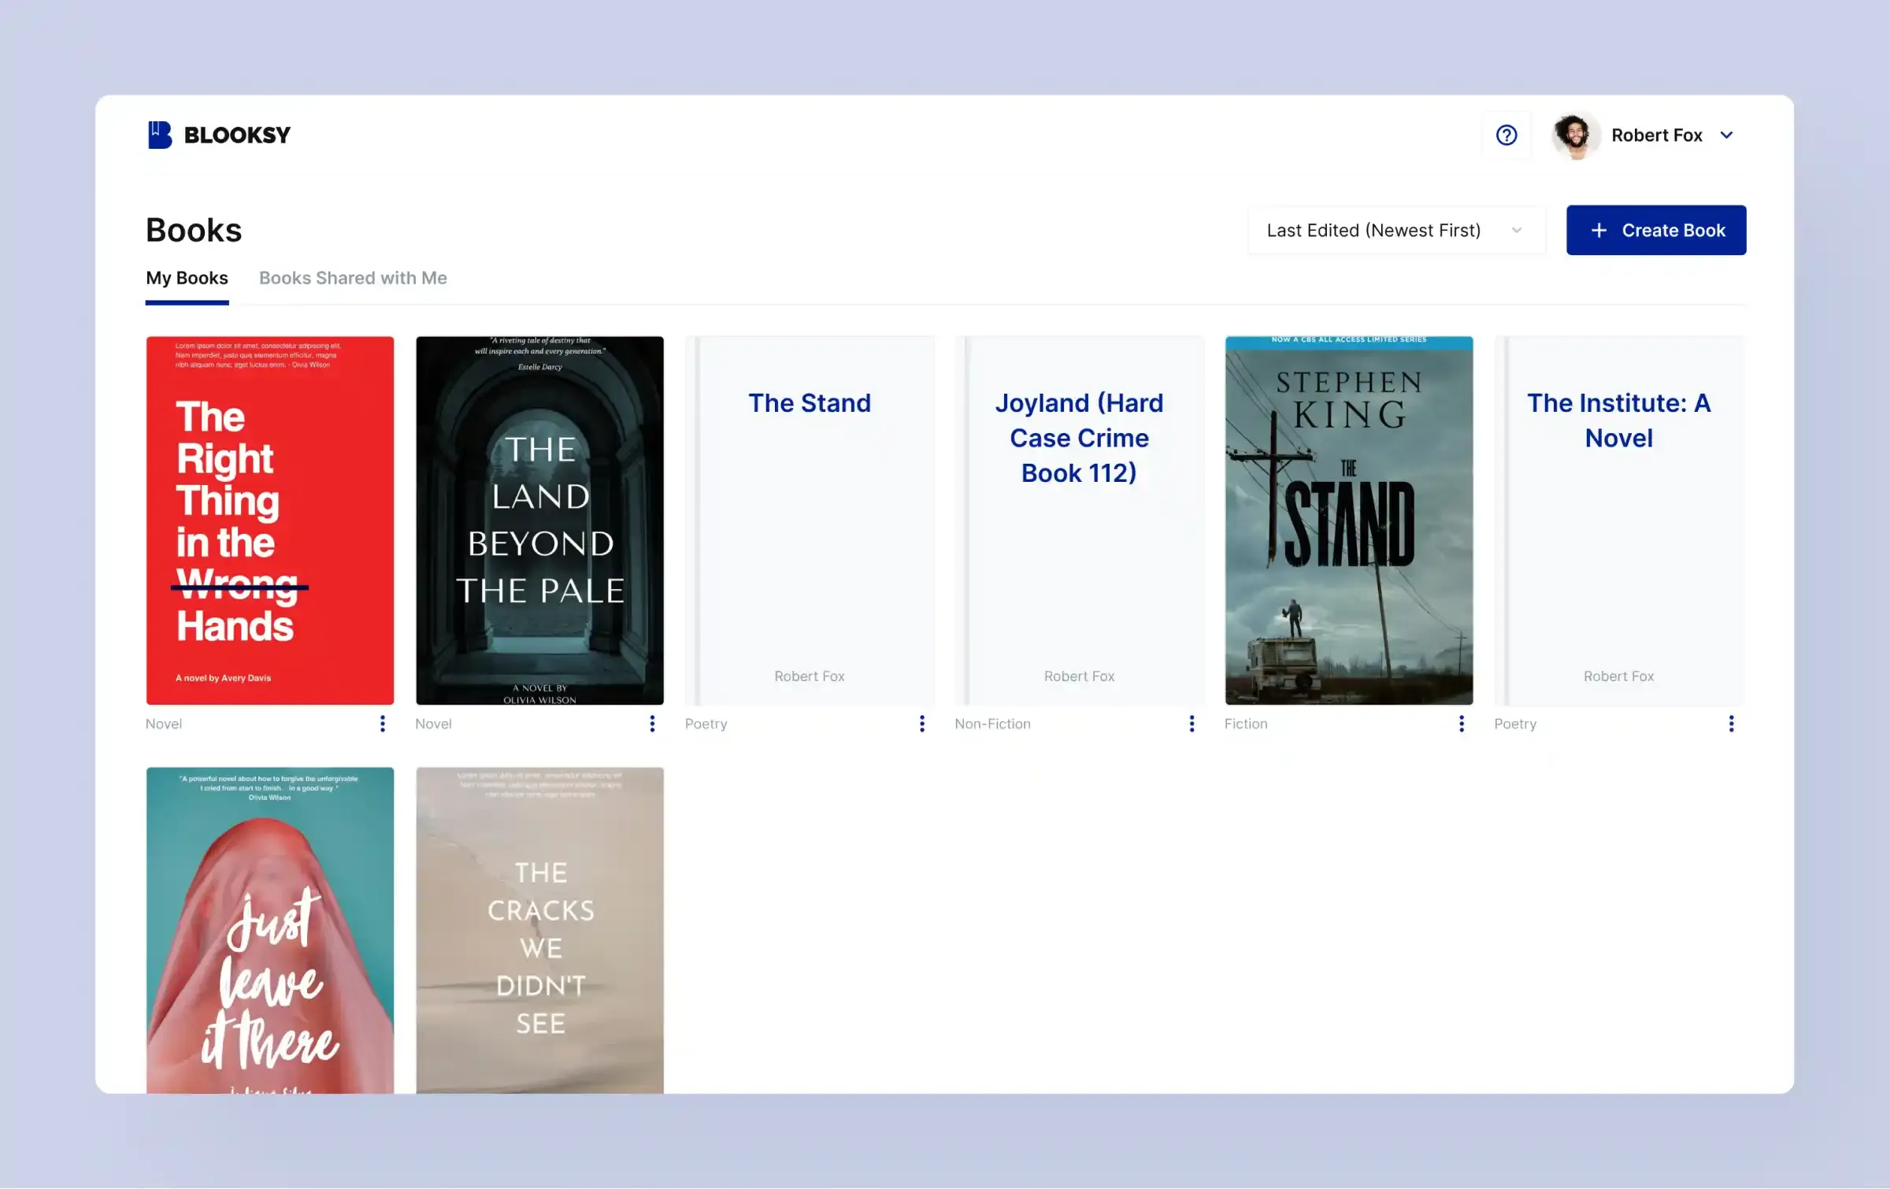The width and height of the screenshot is (1890, 1189).
Task: Open three-dot menu beside Non-Fiction label
Action: point(1191,724)
